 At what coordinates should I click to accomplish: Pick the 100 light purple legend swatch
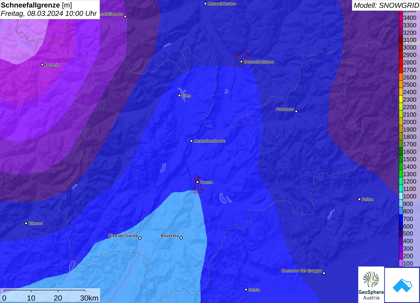click(401, 263)
